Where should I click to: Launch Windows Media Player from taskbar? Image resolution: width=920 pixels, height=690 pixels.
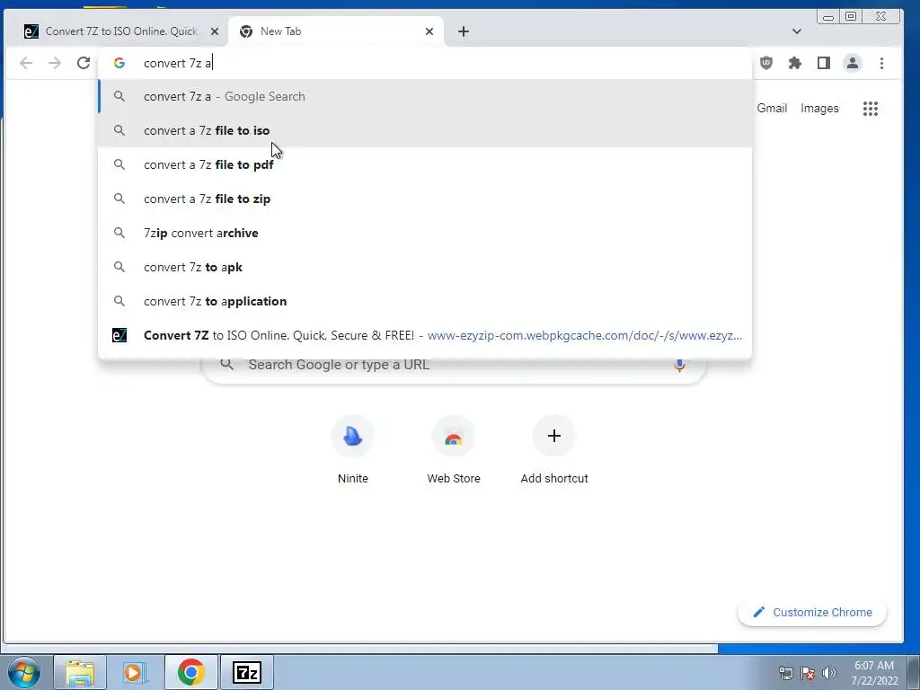134,672
